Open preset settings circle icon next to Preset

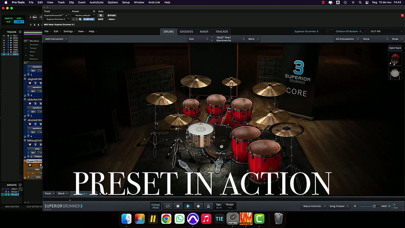[94, 11]
